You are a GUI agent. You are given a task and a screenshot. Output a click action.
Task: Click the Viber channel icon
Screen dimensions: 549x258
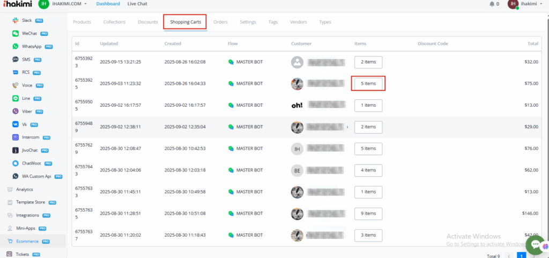pos(15,111)
